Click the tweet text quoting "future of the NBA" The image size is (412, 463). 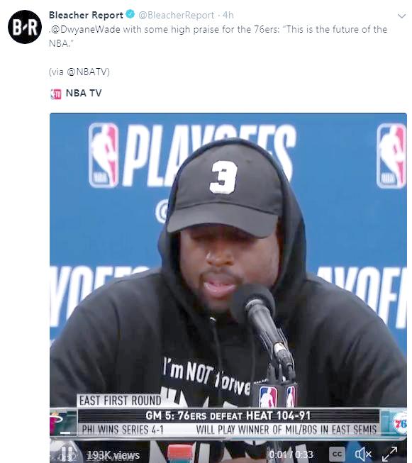[218, 36]
